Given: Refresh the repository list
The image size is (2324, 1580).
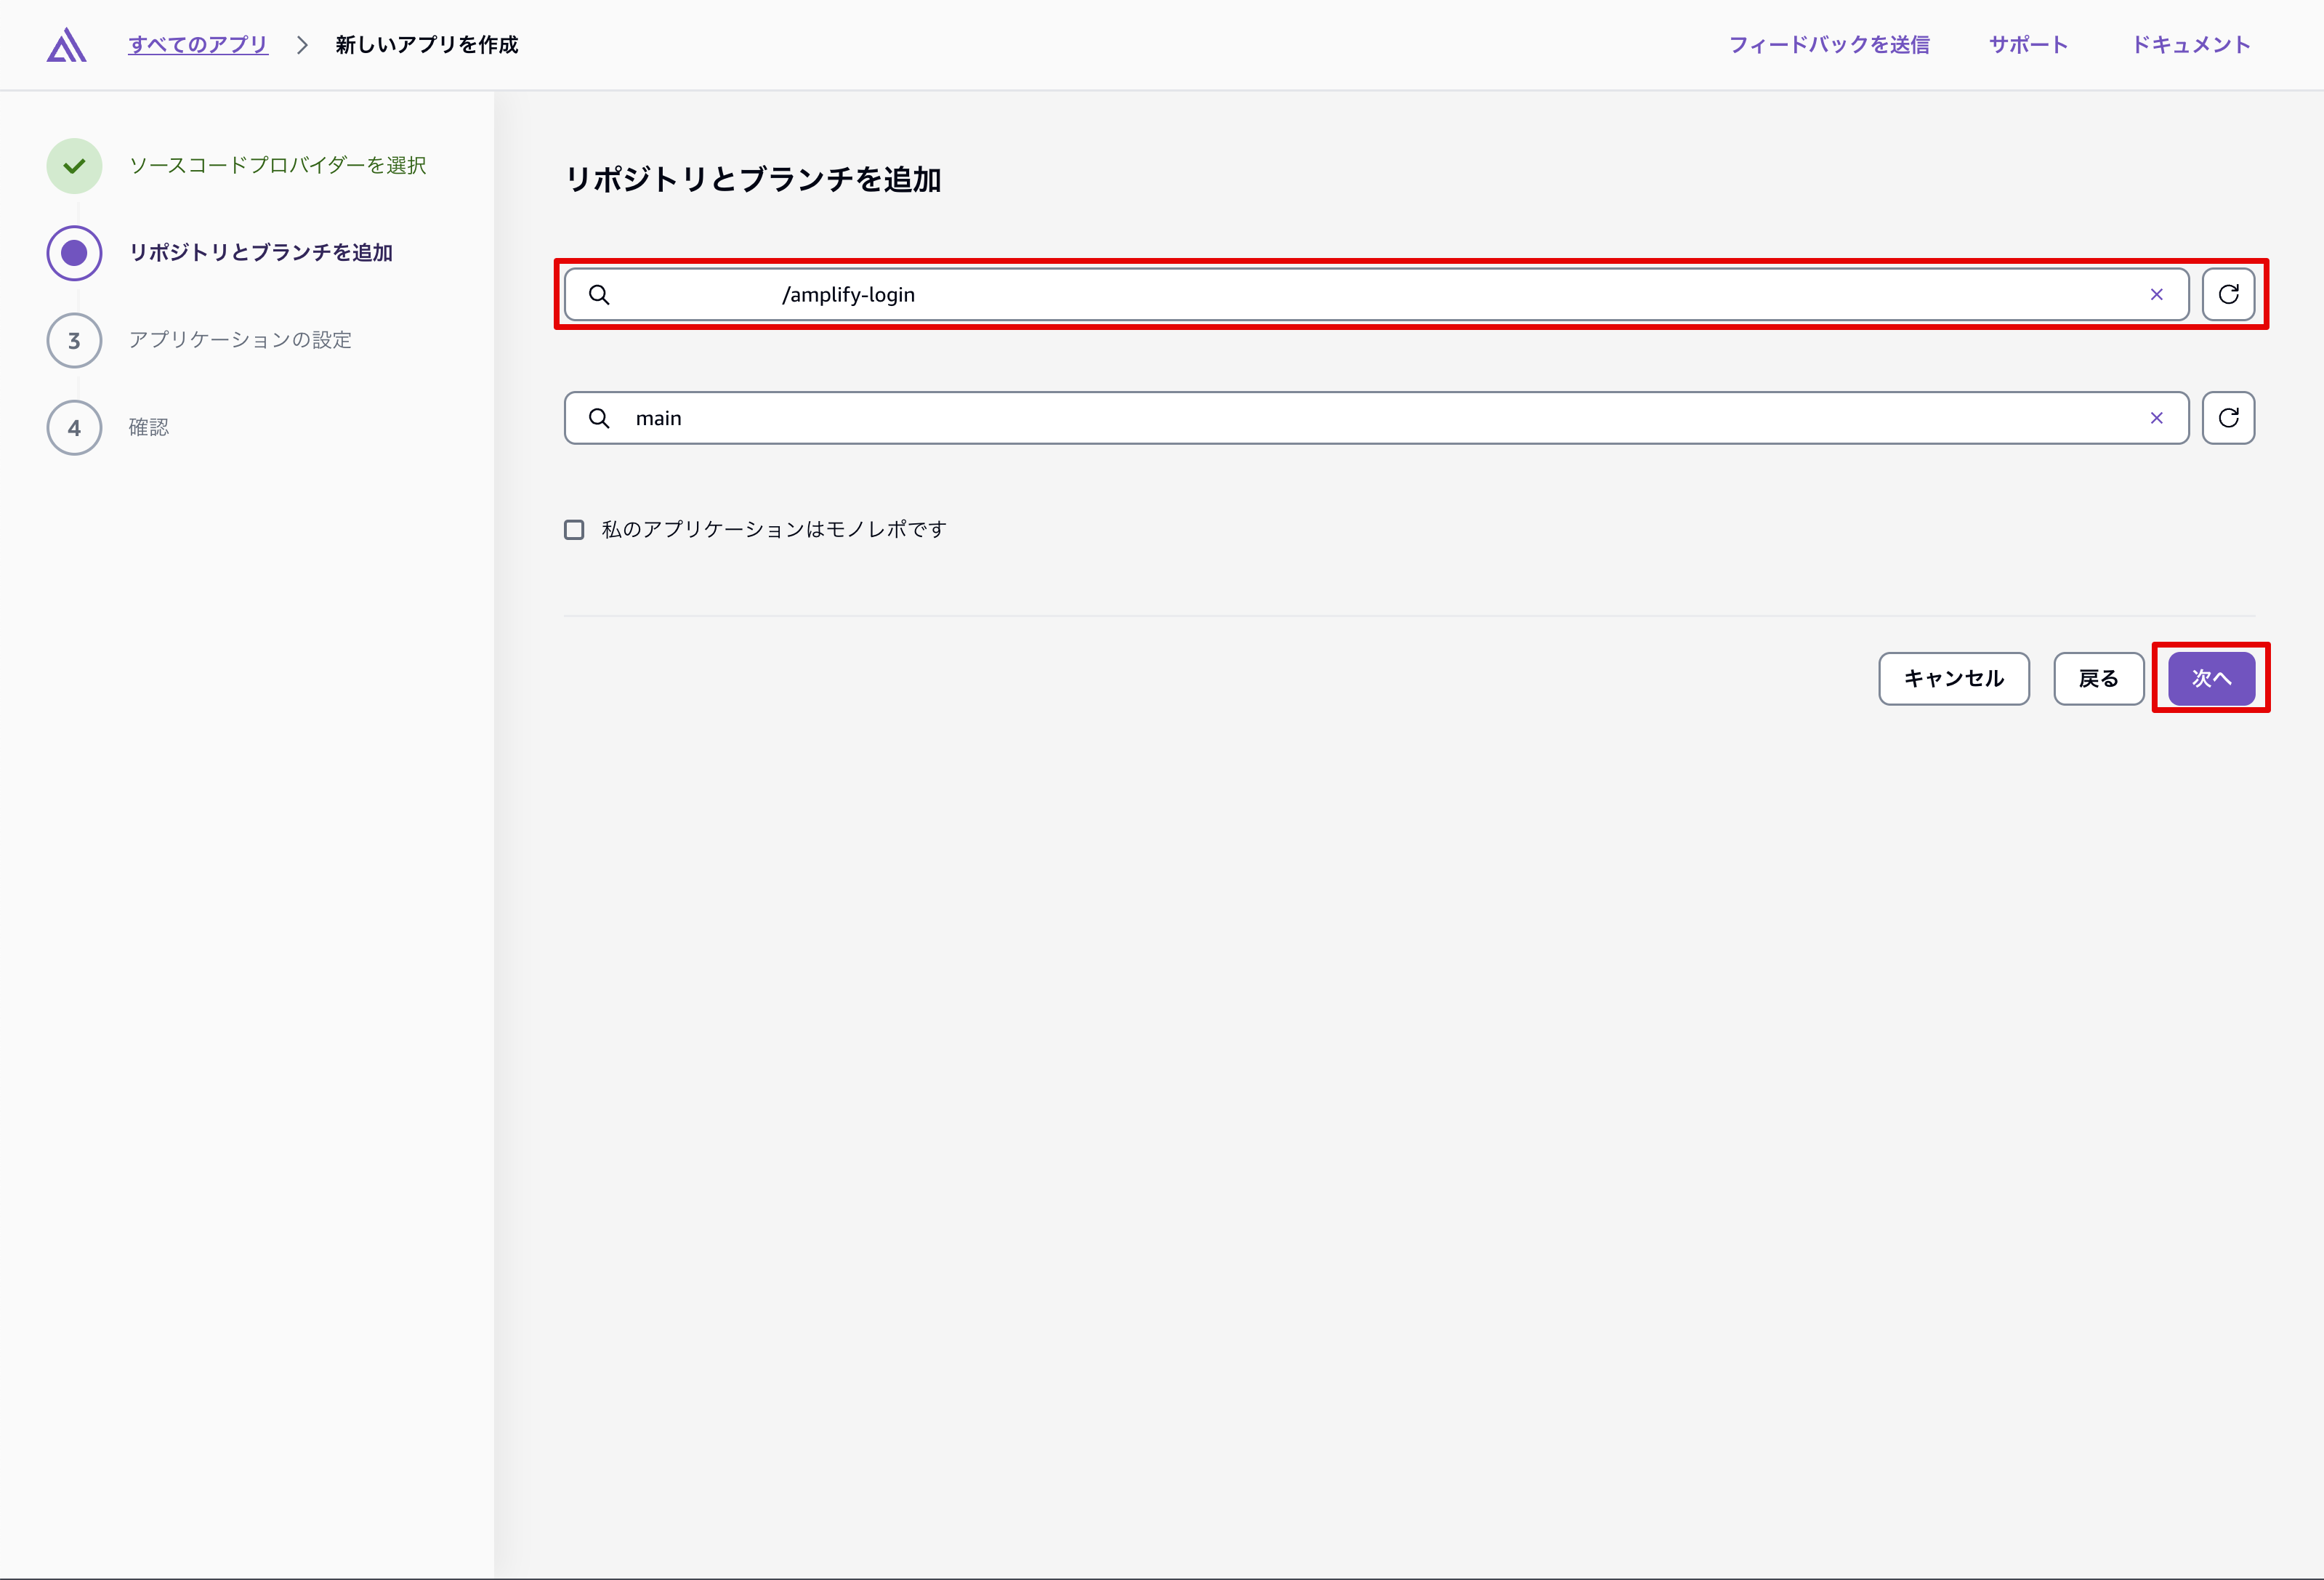Looking at the screenshot, I should pos(2228,294).
